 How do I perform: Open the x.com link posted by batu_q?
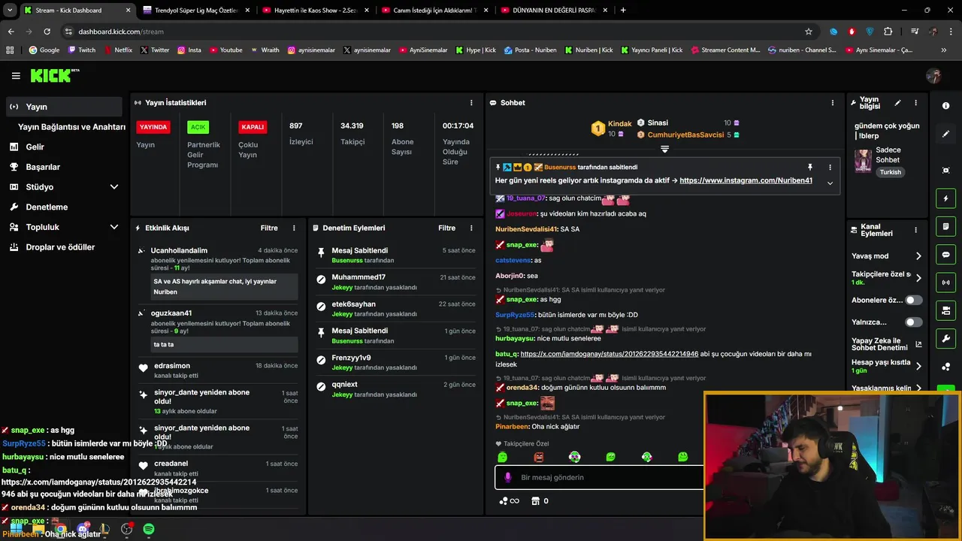[609, 354]
